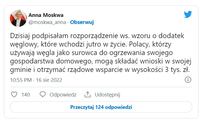Open the Twitter bird logo link
The width and height of the screenshot is (203, 121).
click(x=188, y=15)
